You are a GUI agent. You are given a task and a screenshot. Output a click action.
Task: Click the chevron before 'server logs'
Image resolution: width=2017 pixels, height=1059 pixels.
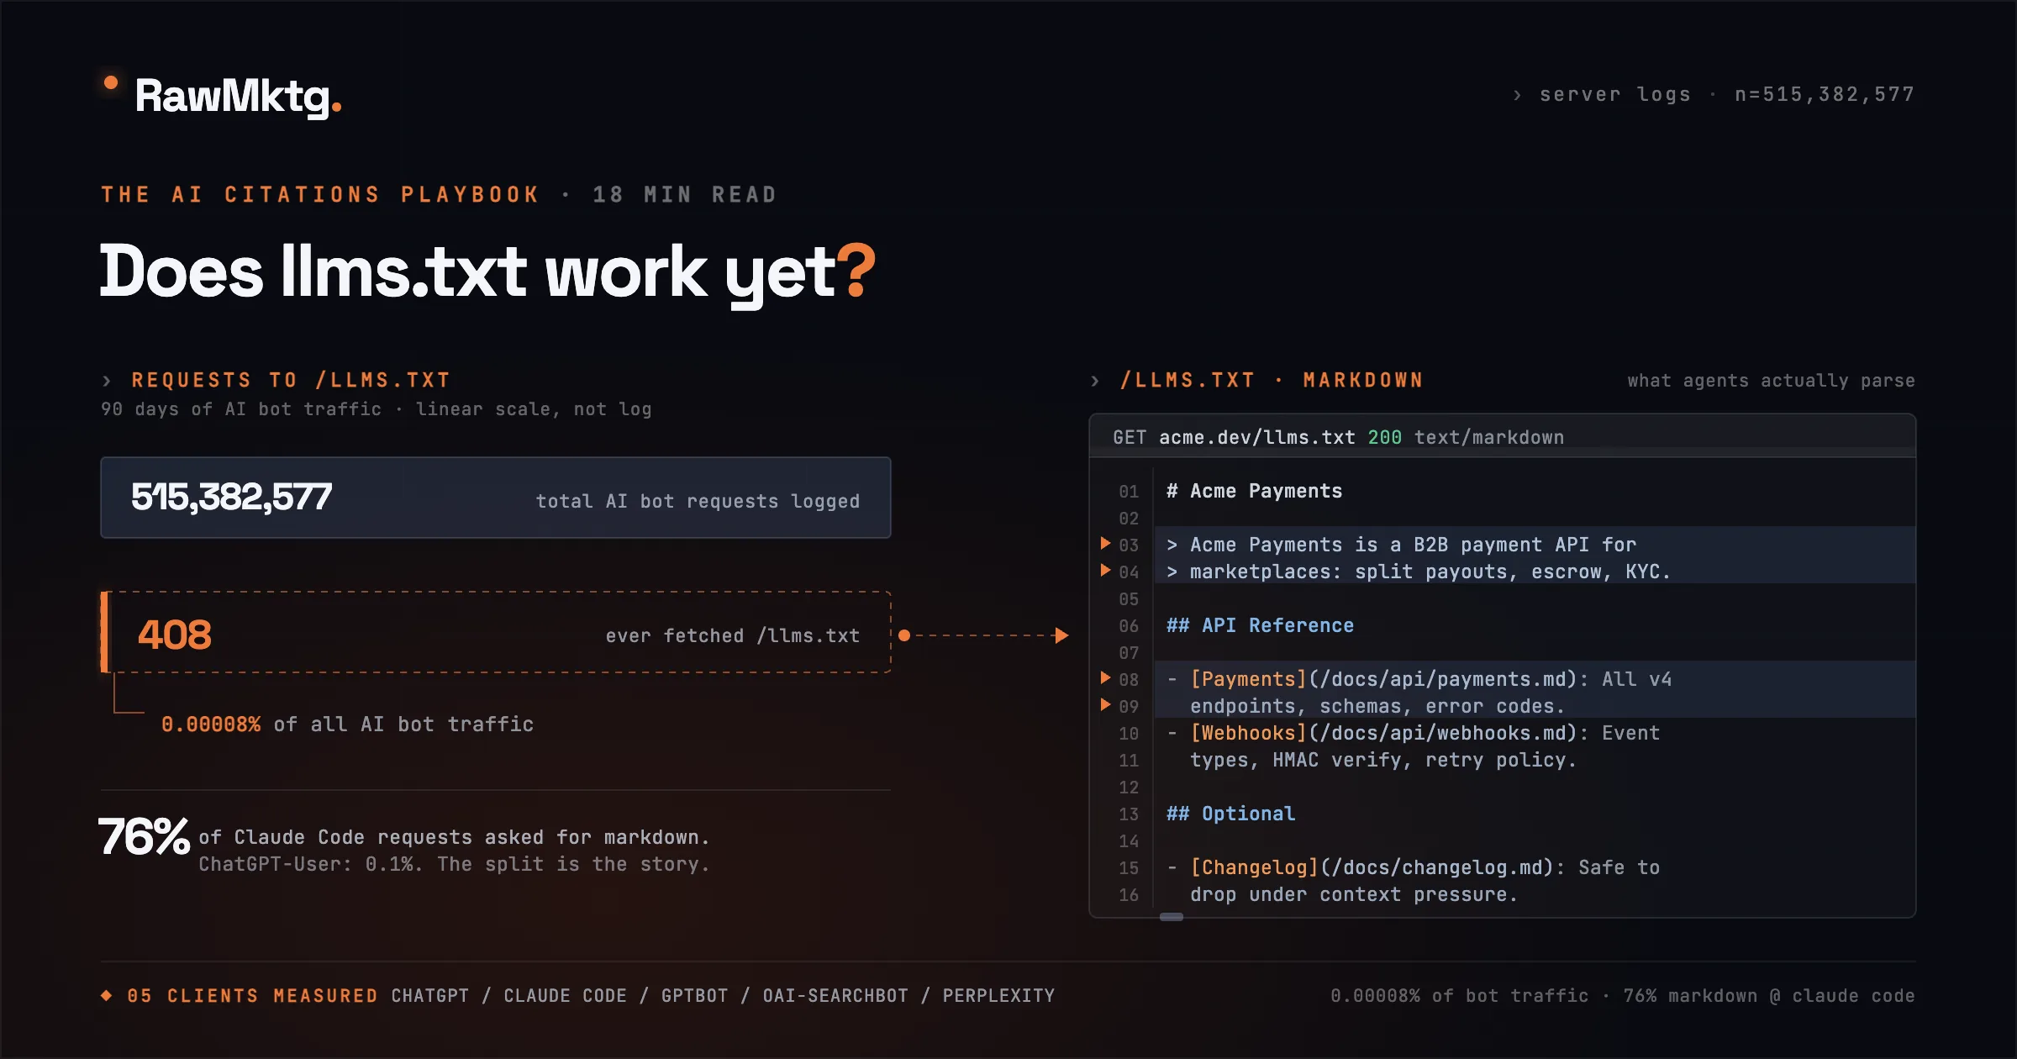1517,95
